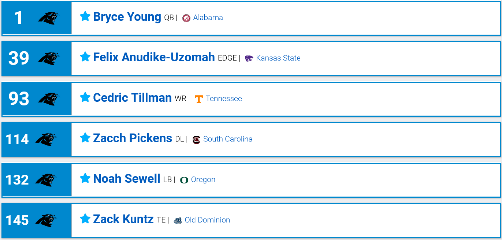Click the star icon beside Felix Anudike-Uzomah
Viewport: 502px width, 240px height.
pos(85,57)
